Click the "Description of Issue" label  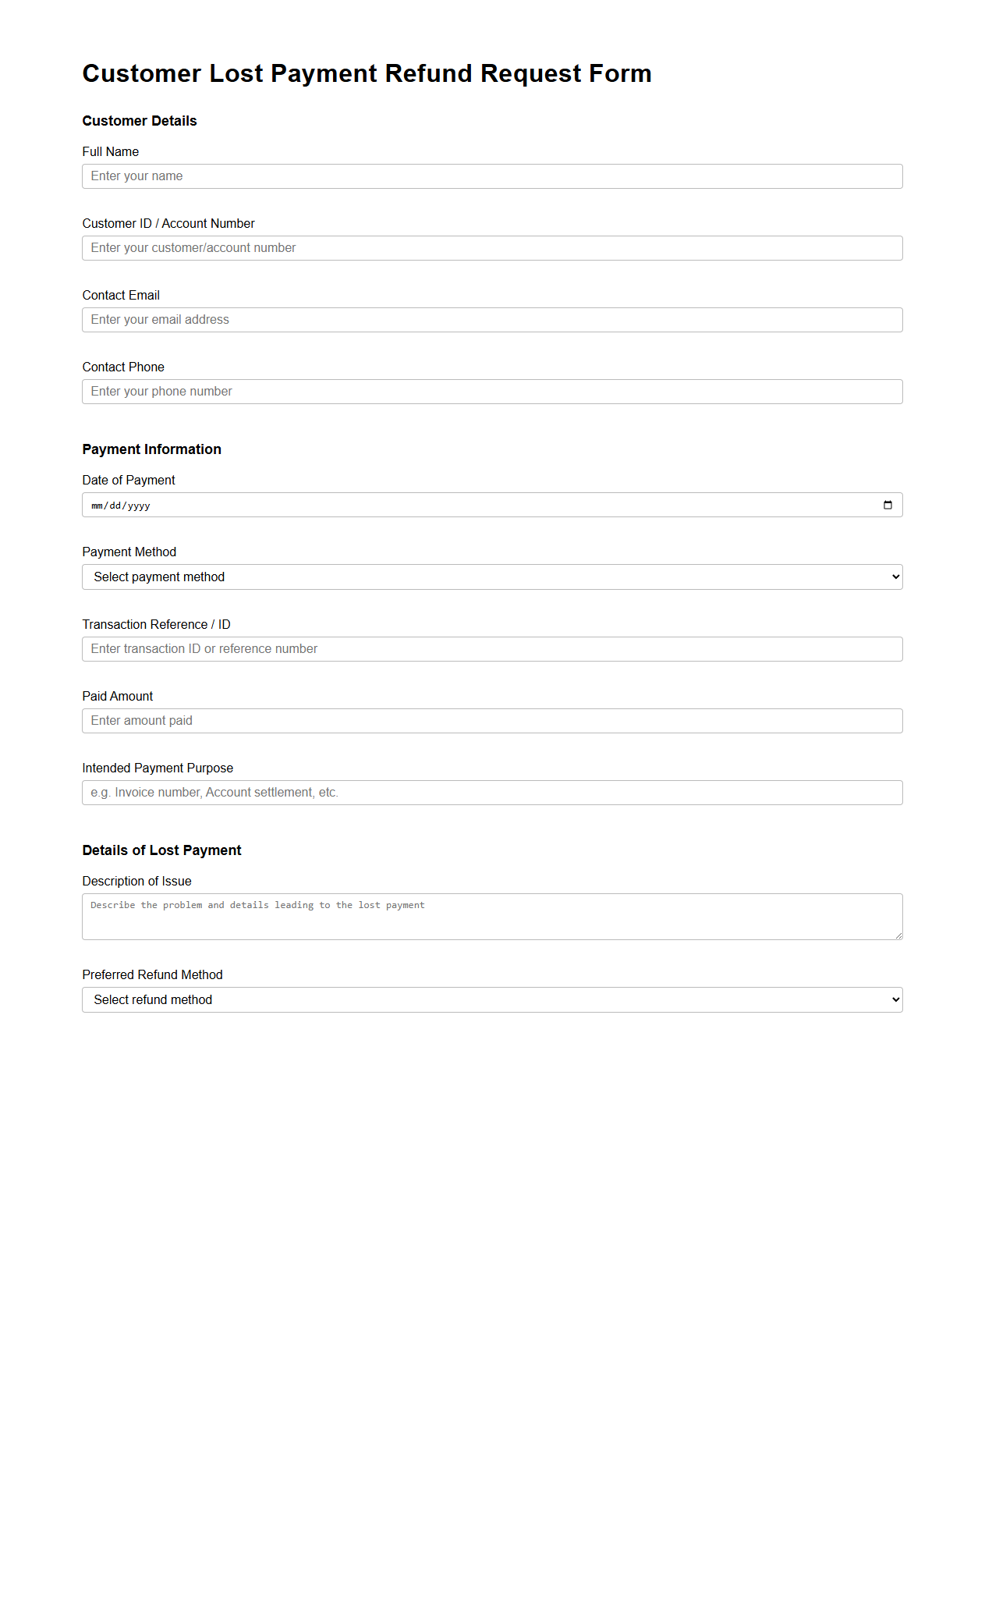[137, 882]
